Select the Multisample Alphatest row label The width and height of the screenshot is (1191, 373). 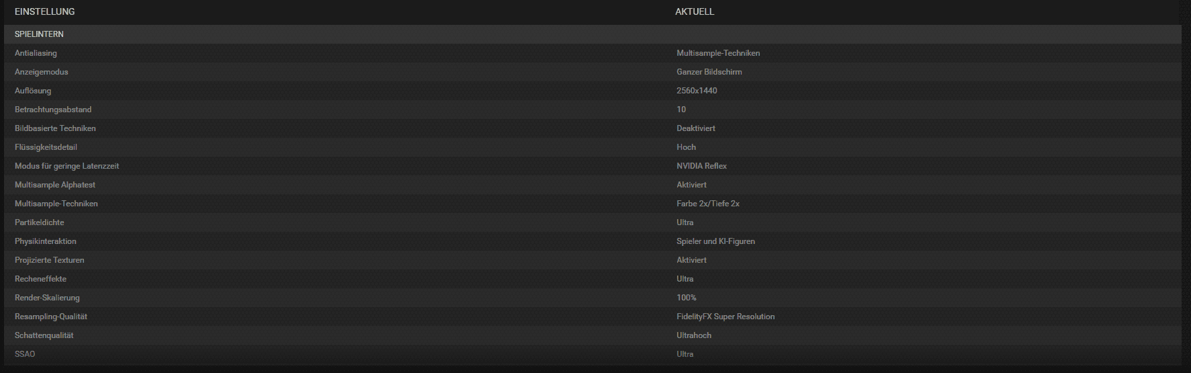coord(55,185)
